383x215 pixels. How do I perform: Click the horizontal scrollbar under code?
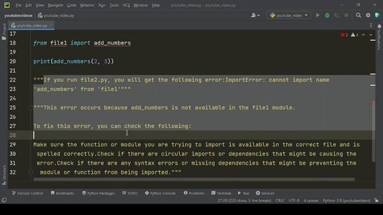pos(194,179)
